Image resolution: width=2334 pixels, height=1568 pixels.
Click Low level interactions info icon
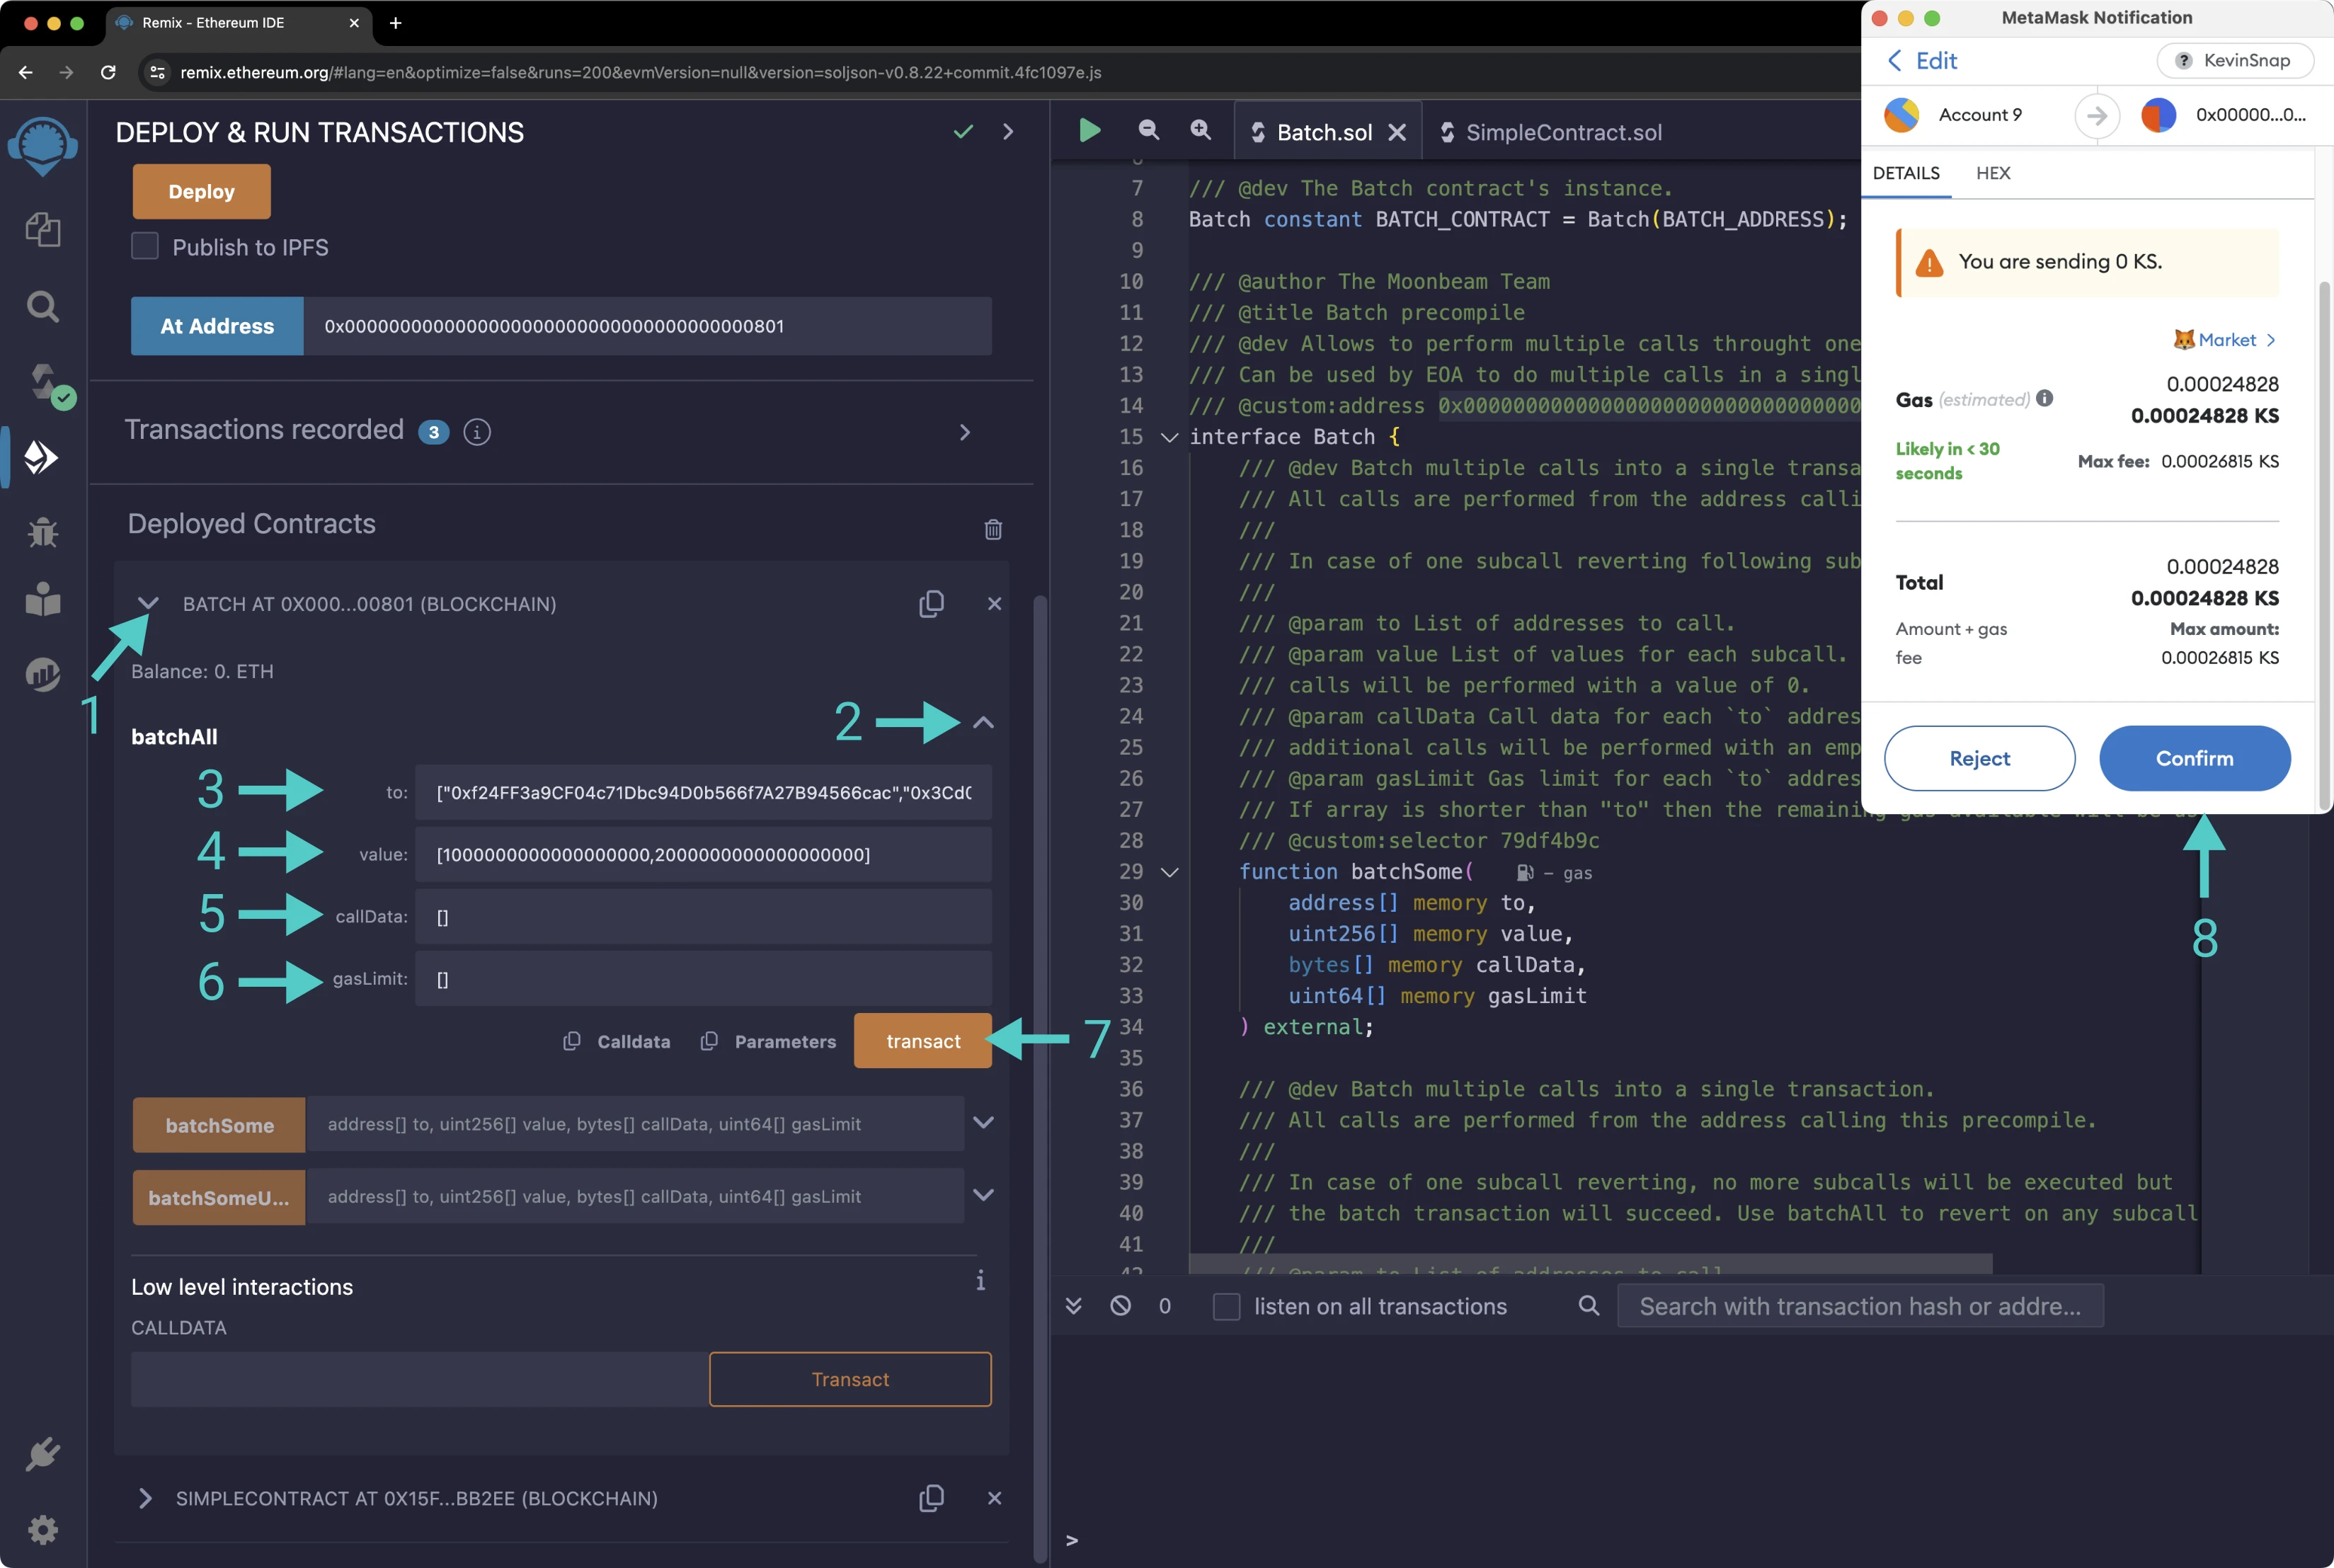tap(980, 1281)
